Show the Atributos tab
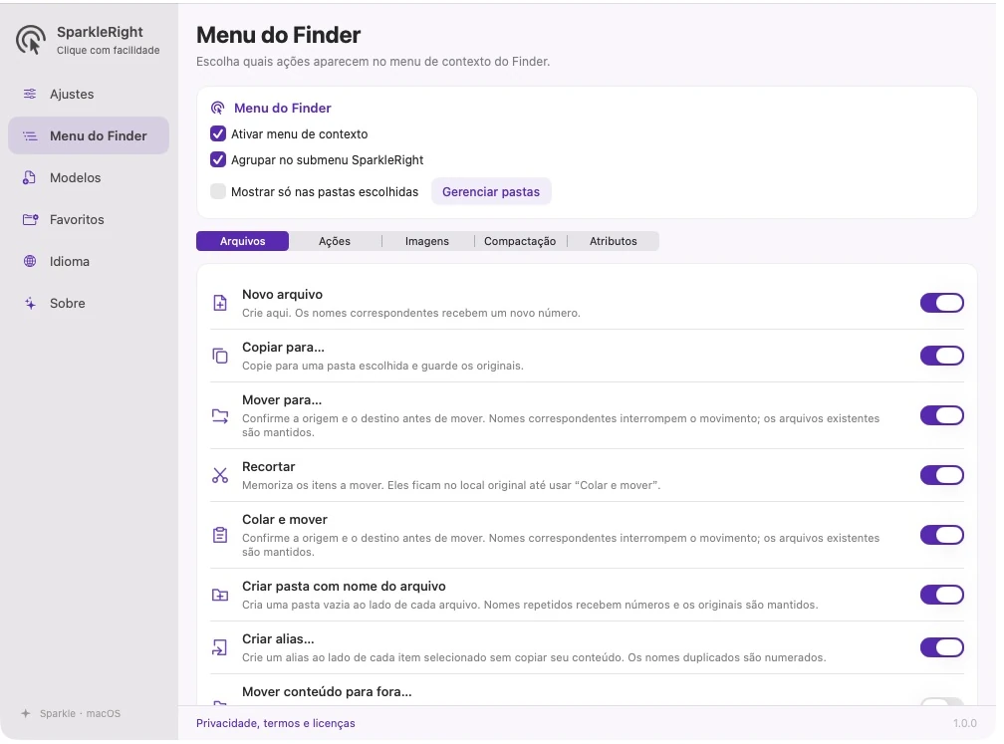Screen dimensions: 1004x744 [x=614, y=241]
